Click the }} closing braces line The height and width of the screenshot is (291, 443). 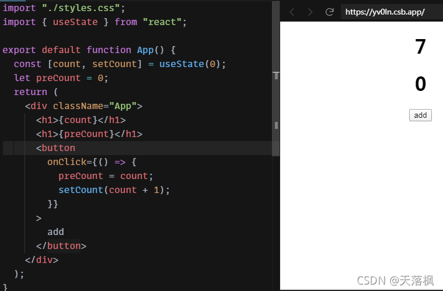(x=53, y=204)
